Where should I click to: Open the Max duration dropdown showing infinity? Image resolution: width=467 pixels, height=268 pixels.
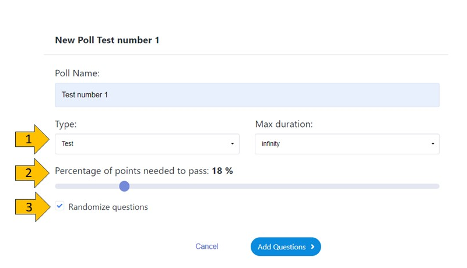click(x=346, y=144)
